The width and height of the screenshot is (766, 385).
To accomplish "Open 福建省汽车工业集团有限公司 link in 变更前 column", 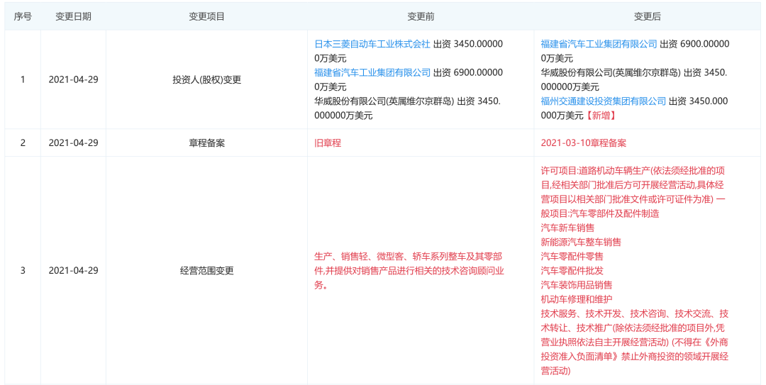I will click(372, 73).
